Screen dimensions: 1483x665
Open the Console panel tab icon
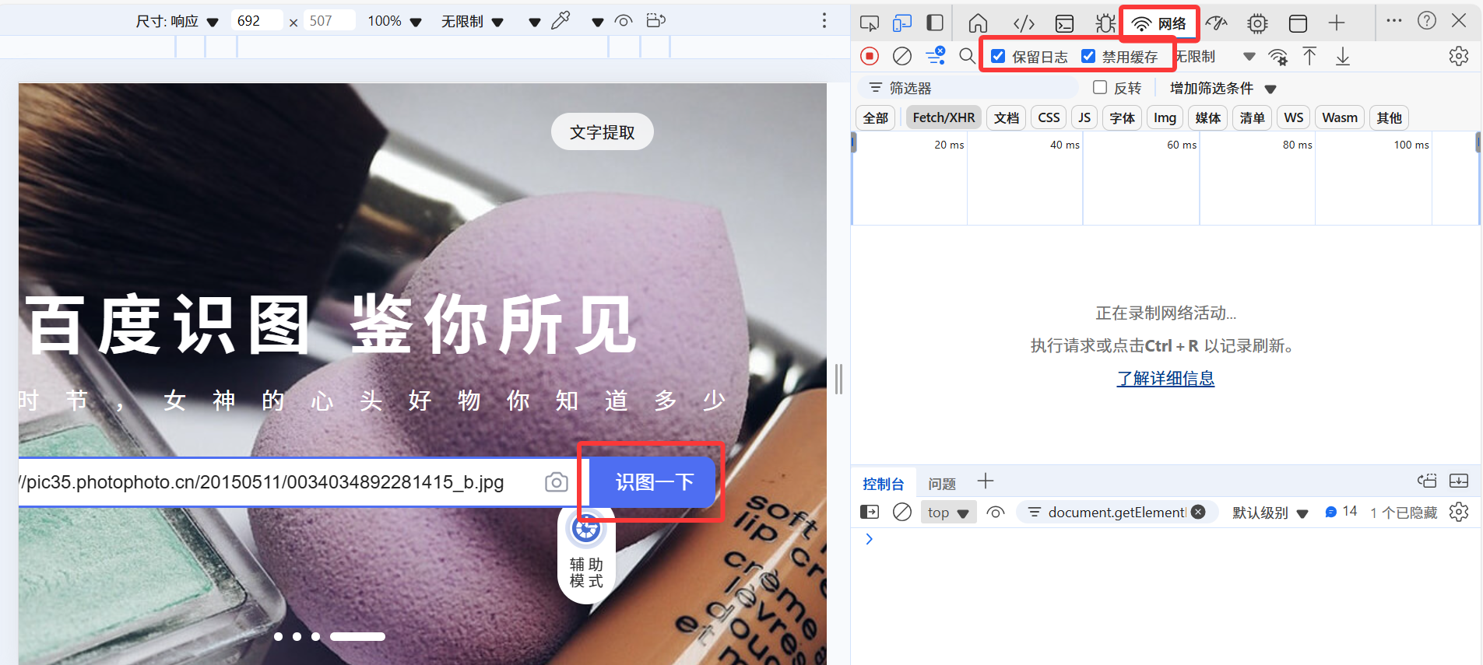pos(1064,23)
